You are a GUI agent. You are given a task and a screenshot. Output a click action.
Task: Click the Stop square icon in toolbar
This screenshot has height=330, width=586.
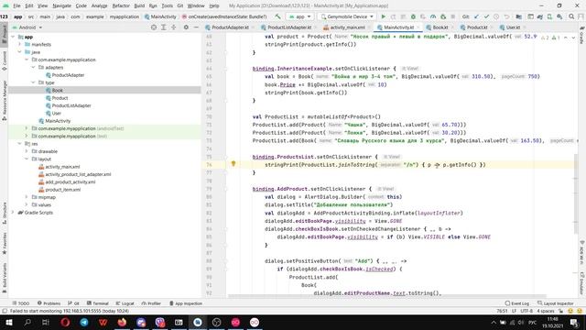pos(453,16)
